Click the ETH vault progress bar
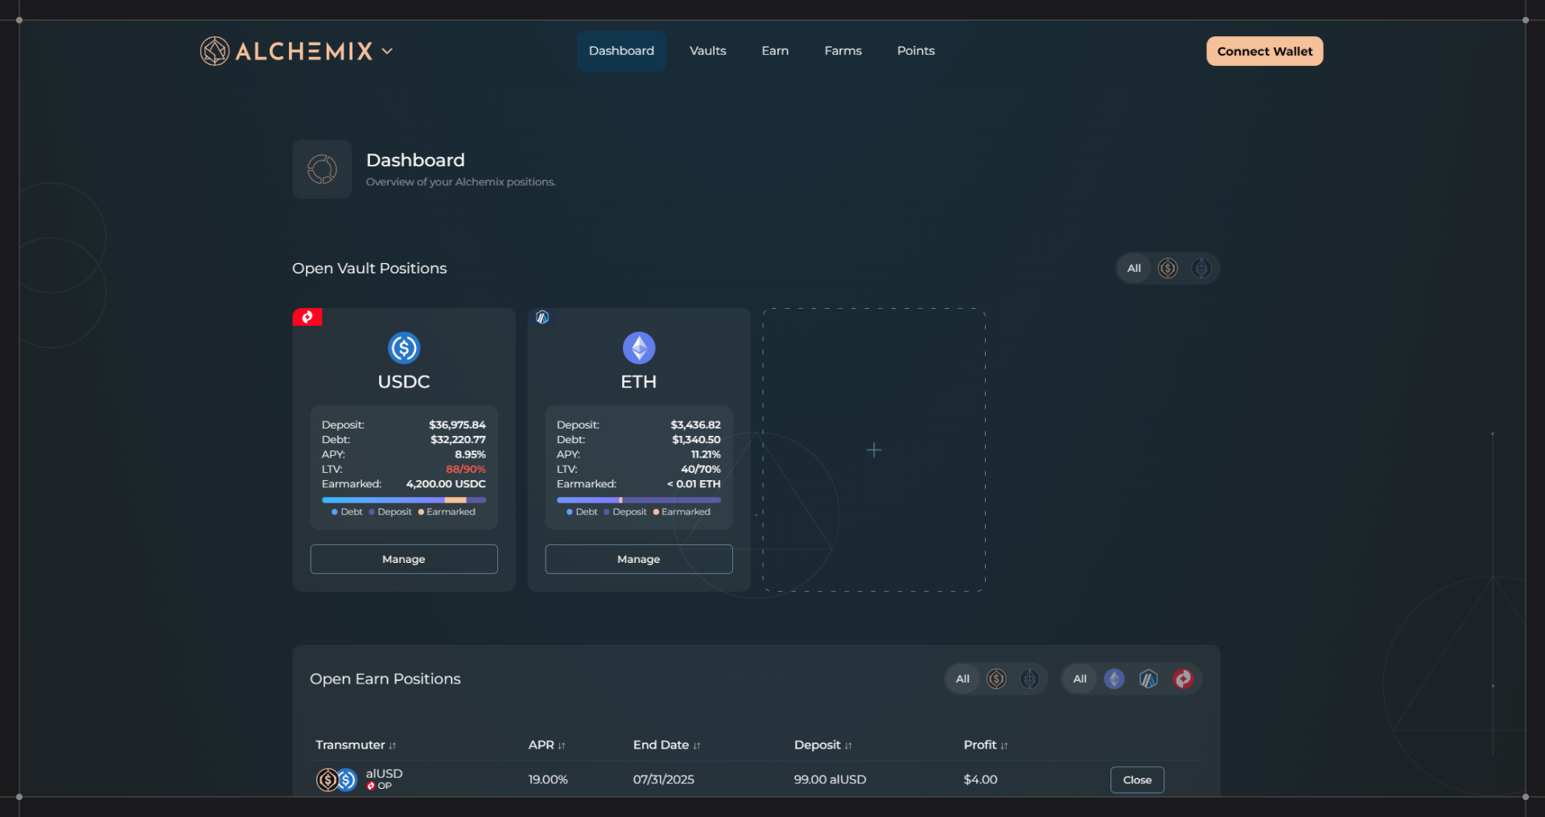This screenshot has height=817, width=1545. tap(638, 500)
